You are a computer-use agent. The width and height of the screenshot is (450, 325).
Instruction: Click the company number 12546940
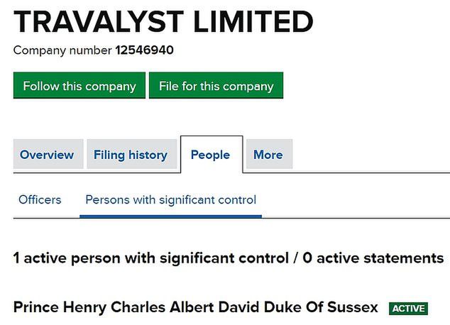(x=144, y=50)
